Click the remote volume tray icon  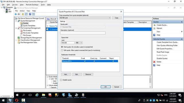coord(162,95)
